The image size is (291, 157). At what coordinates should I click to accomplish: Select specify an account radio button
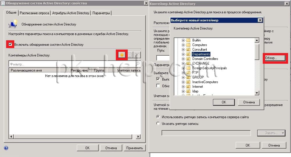(158, 123)
